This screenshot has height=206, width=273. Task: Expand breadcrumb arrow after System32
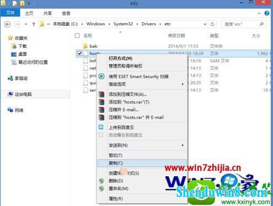tap(137, 24)
